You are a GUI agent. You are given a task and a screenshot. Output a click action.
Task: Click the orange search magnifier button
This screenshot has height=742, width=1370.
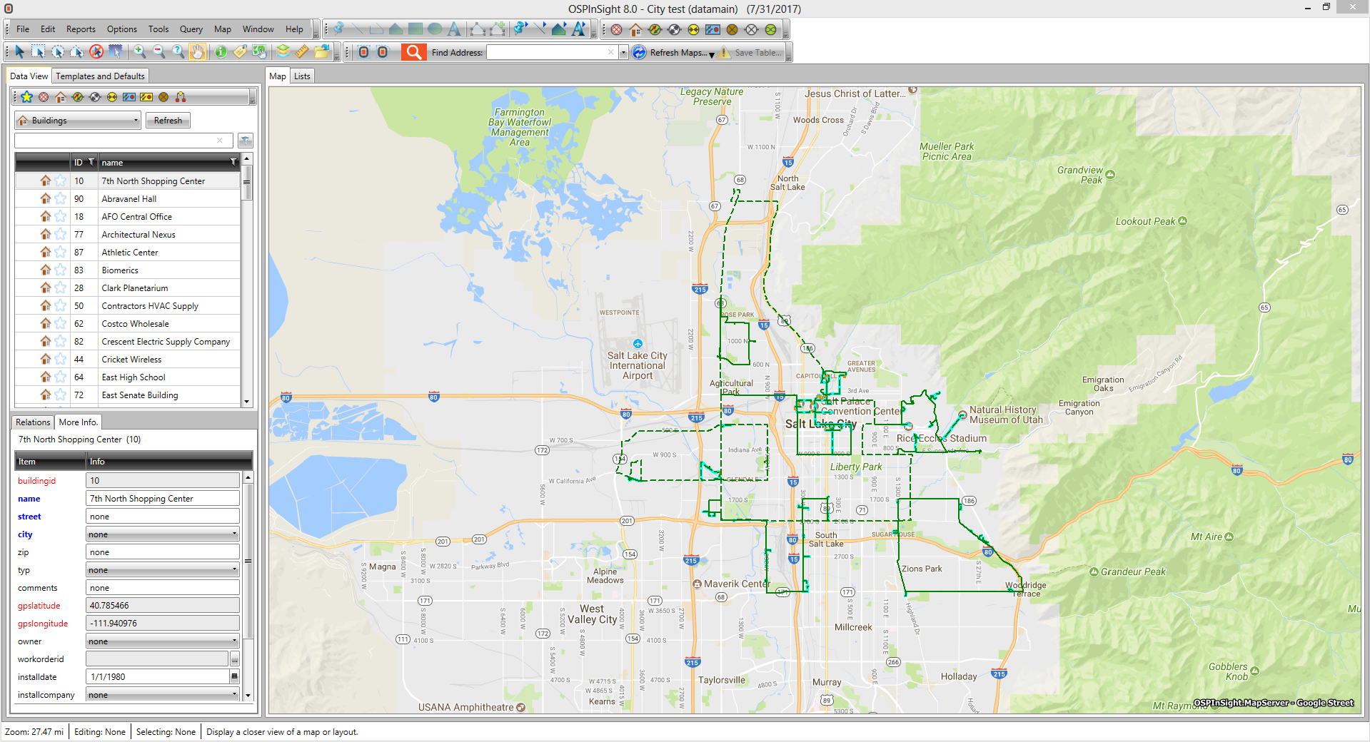pos(413,52)
